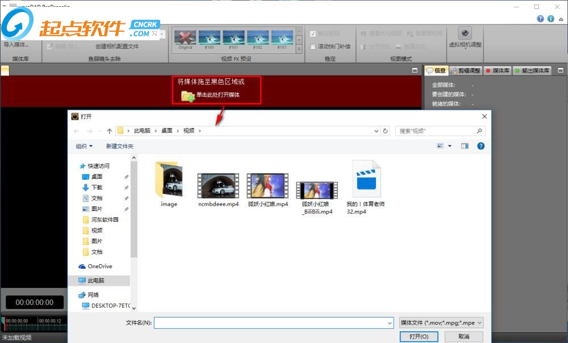The height and width of the screenshot is (343, 568).
Task: Maximize the preview panel via its box icon
Action: click(415, 70)
